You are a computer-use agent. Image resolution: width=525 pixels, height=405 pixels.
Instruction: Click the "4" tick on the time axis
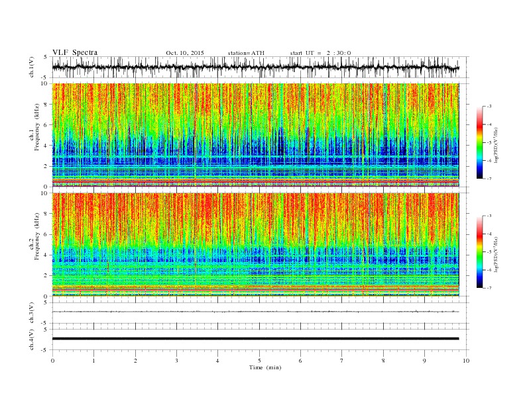217,361
